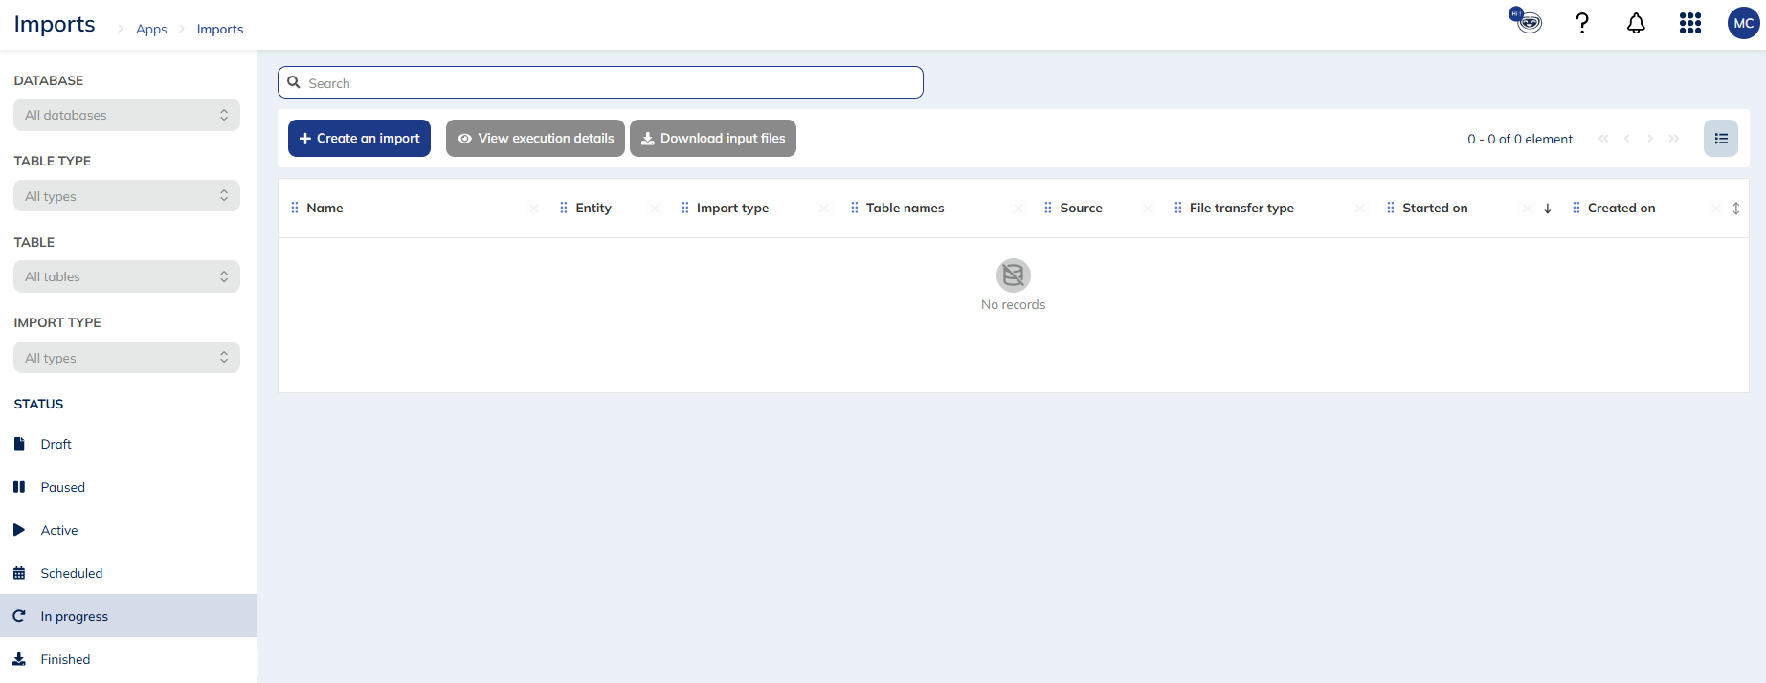Image resolution: width=1766 pixels, height=683 pixels.
Task: Click the Create an import button
Action: pos(359,139)
